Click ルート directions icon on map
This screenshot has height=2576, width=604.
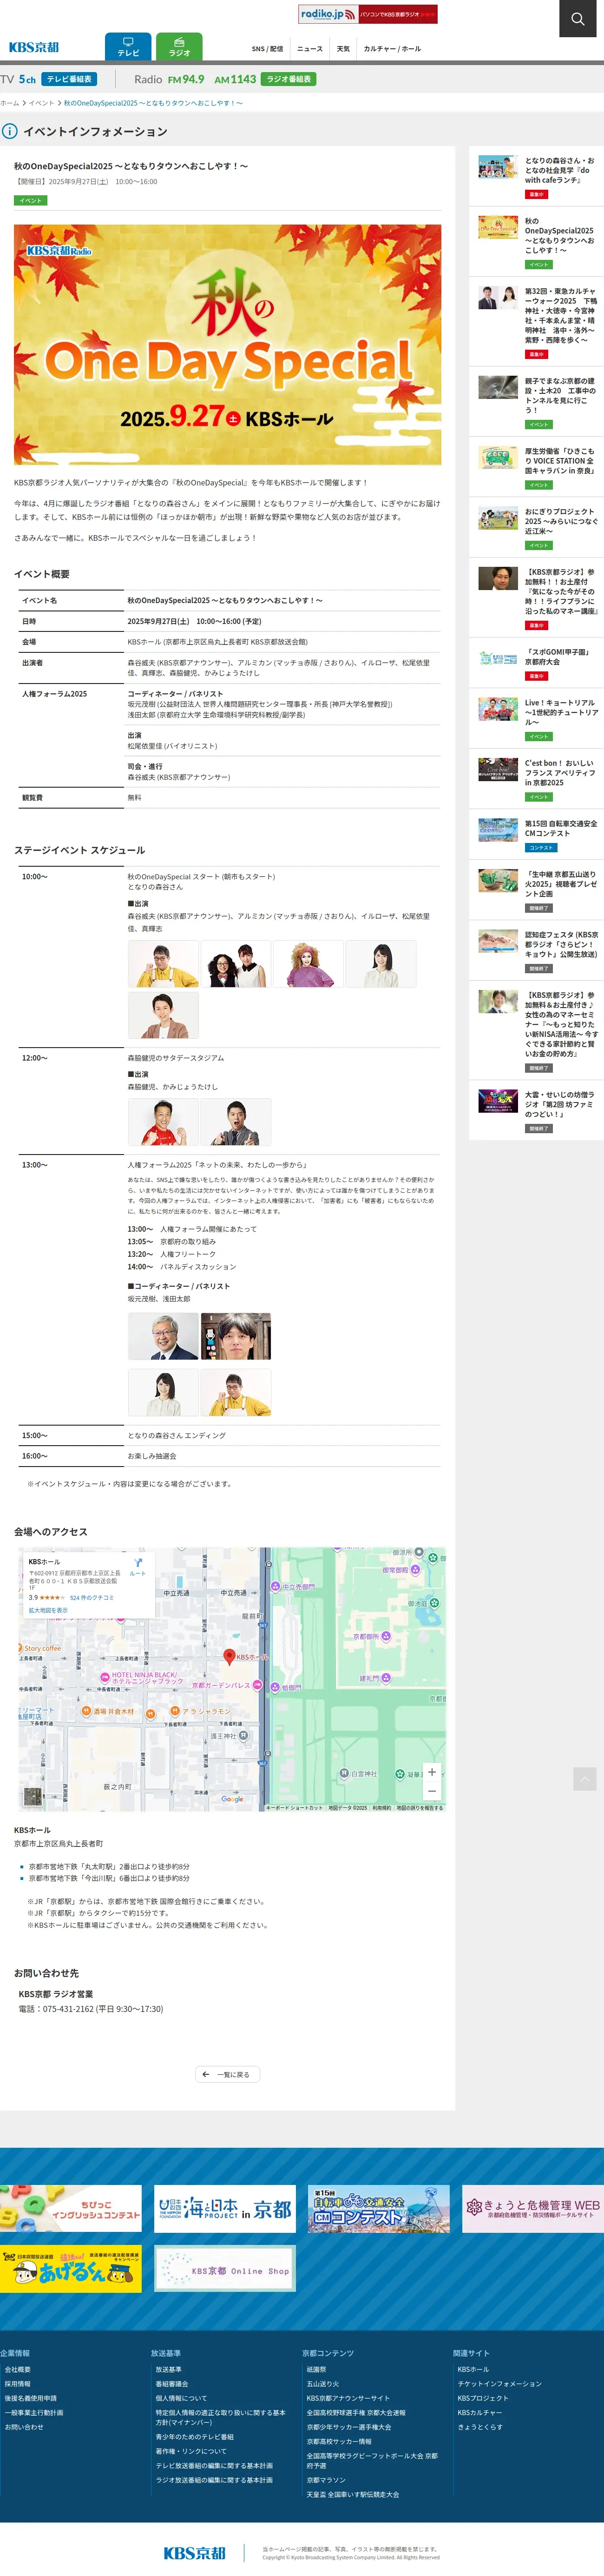tap(138, 1566)
